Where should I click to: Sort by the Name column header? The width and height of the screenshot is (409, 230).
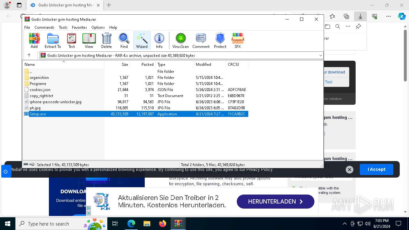[x=63, y=65]
